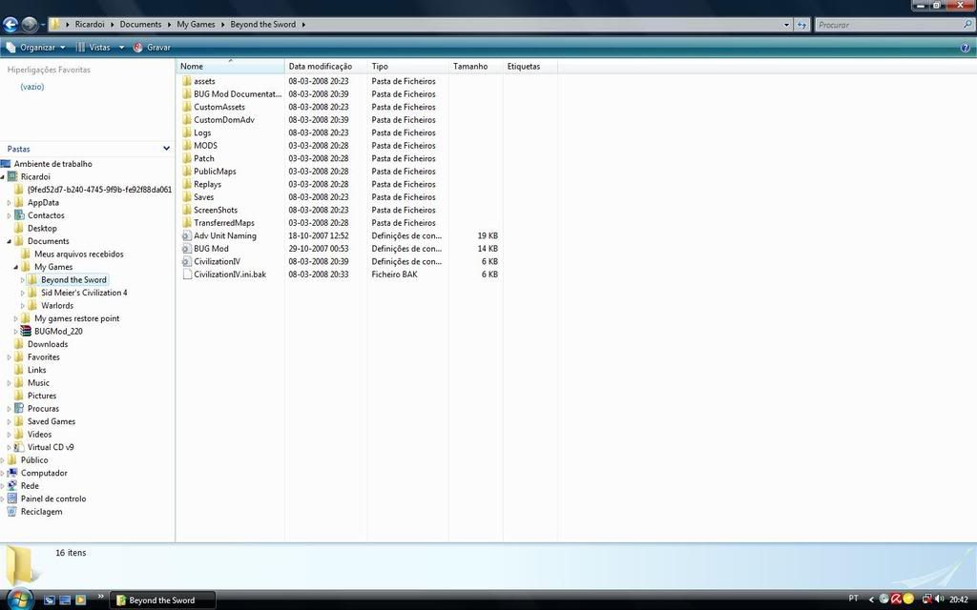Click the My Games breadcrumb segment

196,24
